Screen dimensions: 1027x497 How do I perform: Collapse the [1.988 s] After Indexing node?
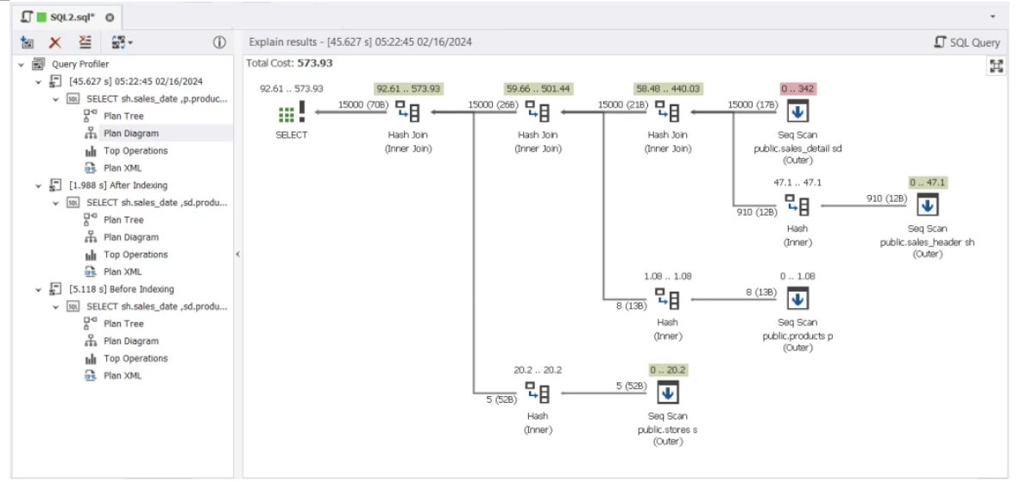pyautogui.click(x=38, y=186)
